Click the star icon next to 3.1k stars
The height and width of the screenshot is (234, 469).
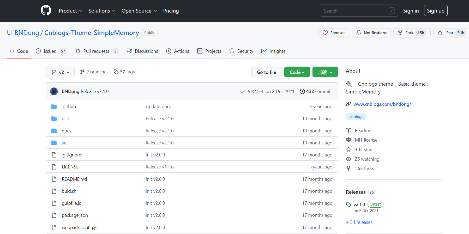[x=348, y=150]
